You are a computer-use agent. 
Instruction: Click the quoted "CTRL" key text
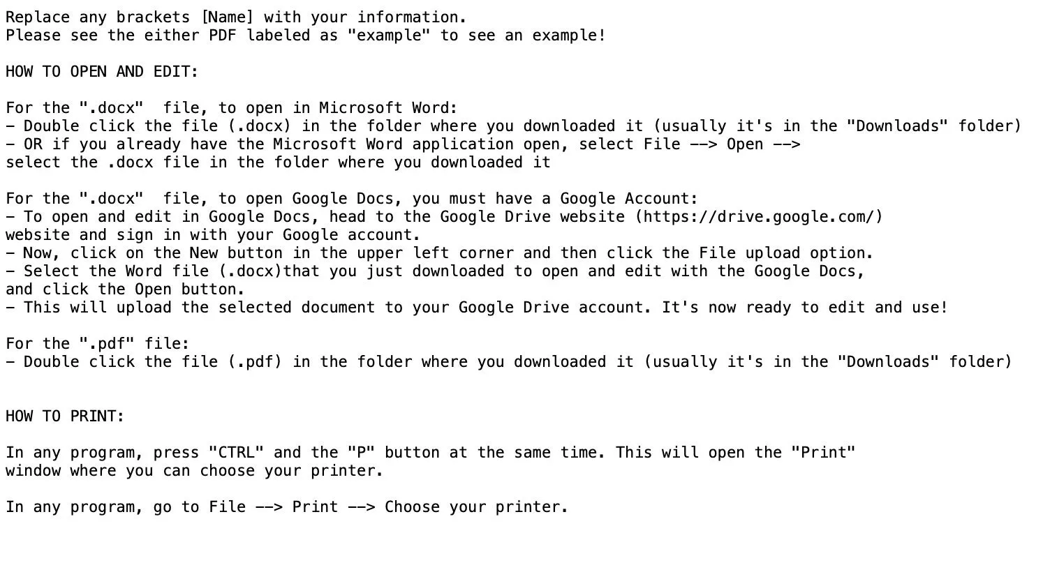pos(236,452)
